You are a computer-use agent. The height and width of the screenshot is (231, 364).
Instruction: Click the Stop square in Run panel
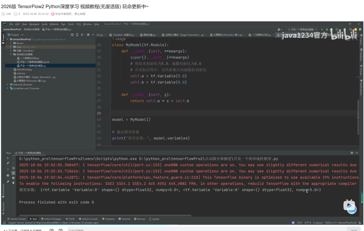pos(8,169)
